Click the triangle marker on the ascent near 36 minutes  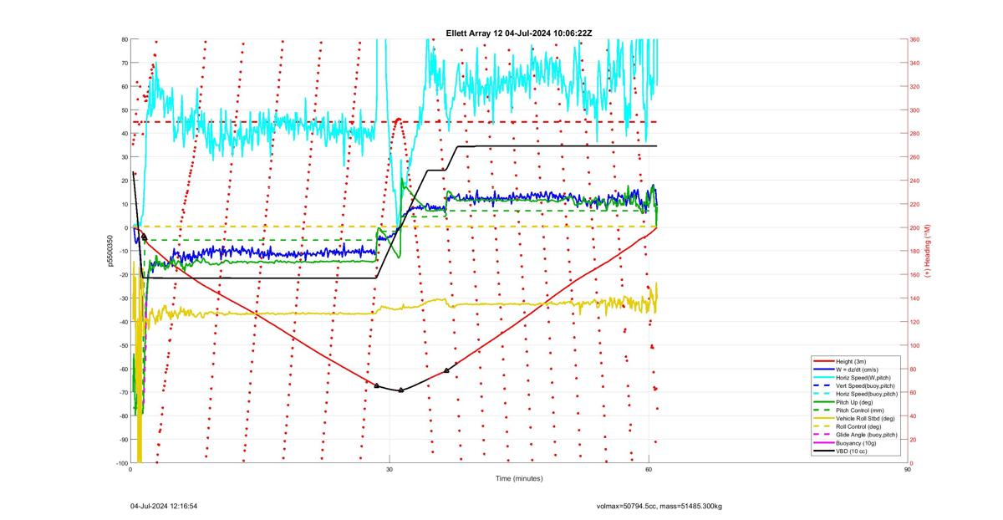446,370
